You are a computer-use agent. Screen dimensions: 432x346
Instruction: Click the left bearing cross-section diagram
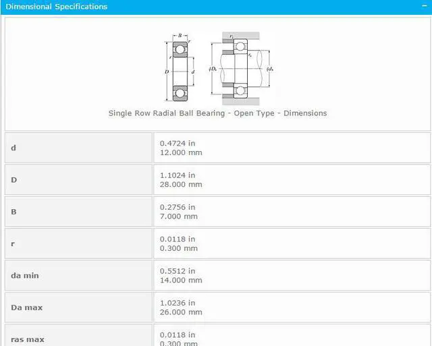point(179,67)
